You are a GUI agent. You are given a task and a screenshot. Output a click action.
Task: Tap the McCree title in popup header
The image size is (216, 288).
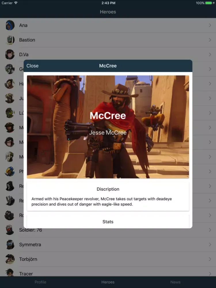pyautogui.click(x=108, y=66)
